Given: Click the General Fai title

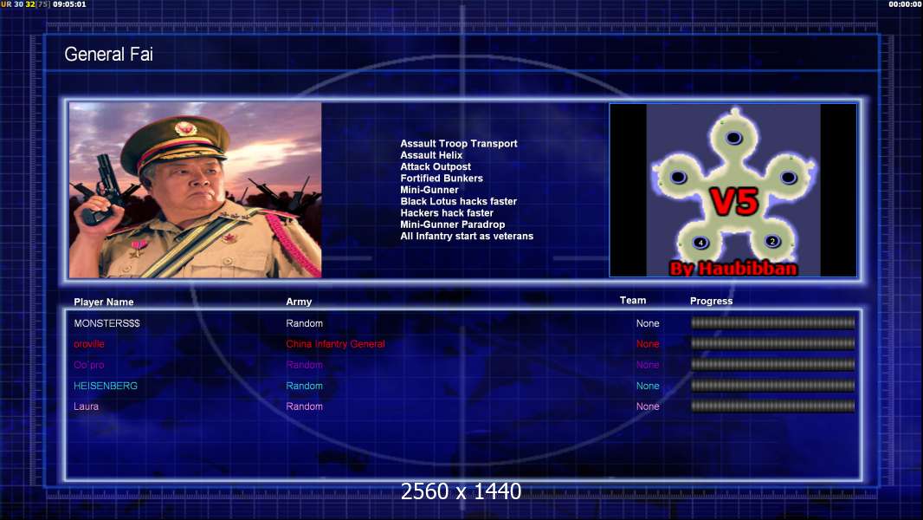Looking at the screenshot, I should [108, 55].
